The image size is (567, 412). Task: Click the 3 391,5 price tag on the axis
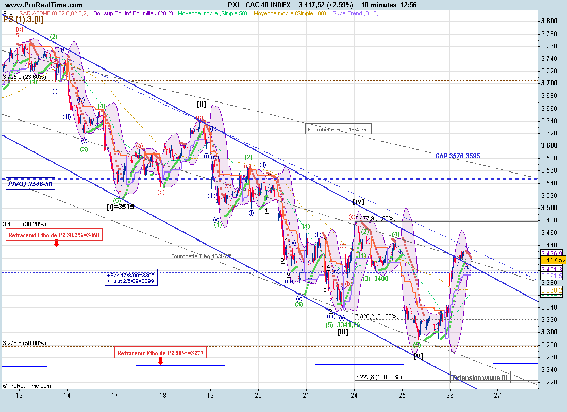pos(552,276)
